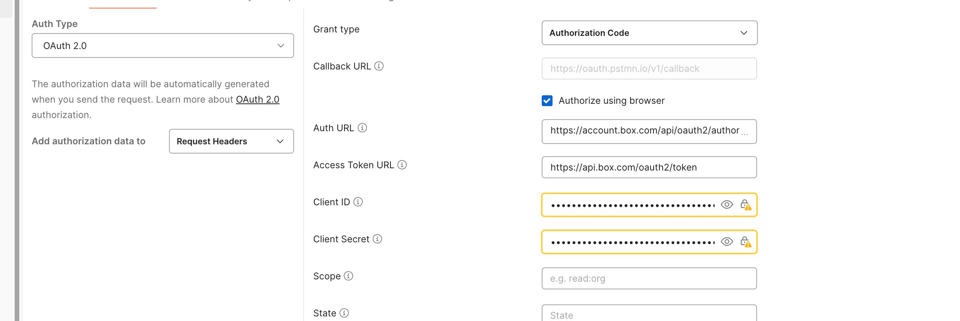
Task: Focus the State input field
Action: point(649,314)
